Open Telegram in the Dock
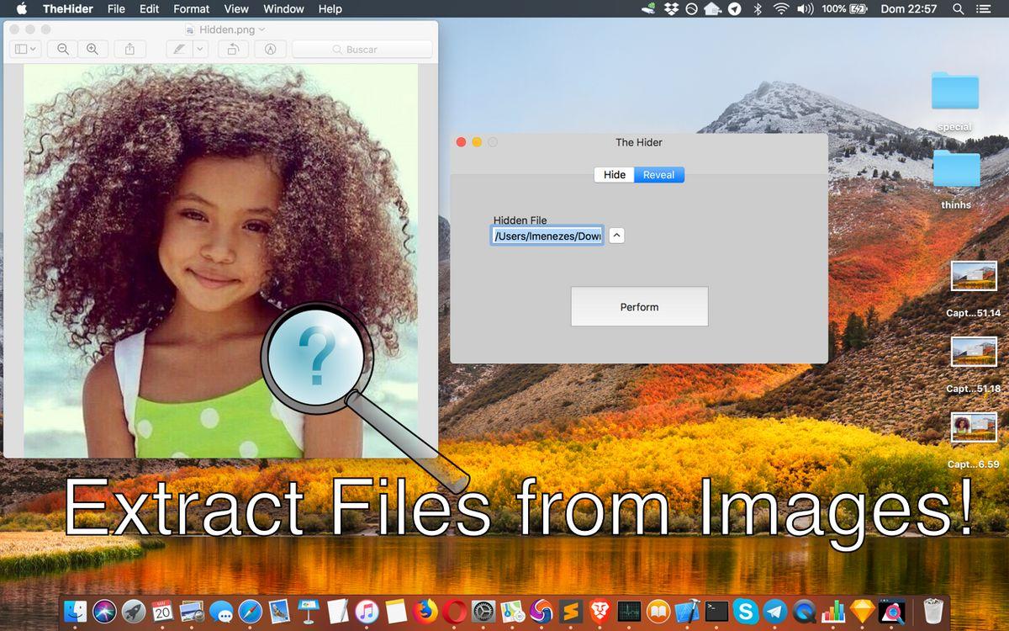 (x=775, y=611)
